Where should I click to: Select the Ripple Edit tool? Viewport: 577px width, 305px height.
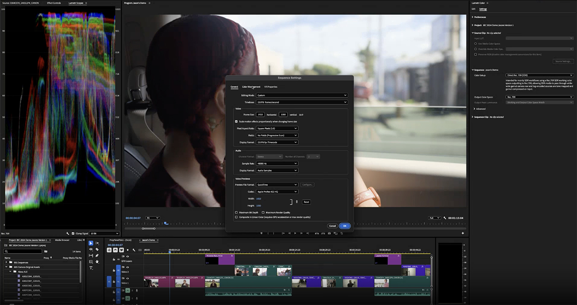[91, 250]
